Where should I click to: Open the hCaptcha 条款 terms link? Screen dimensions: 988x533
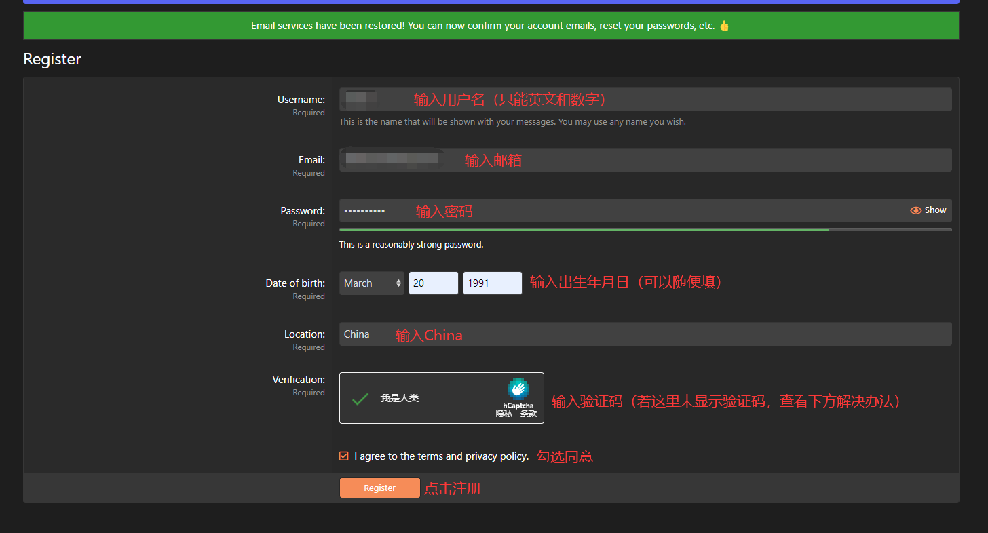529,414
